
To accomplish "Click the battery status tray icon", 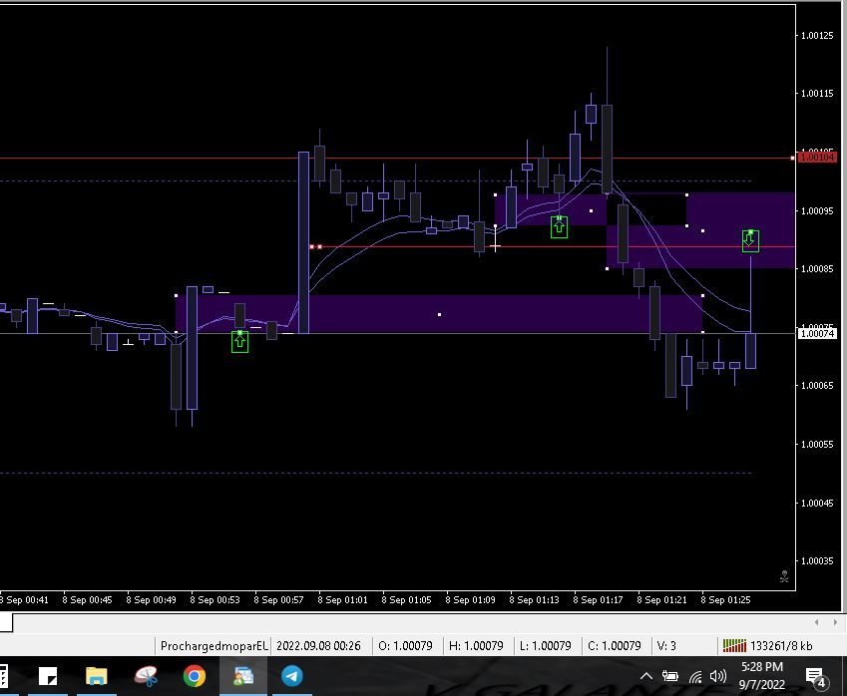I will pyautogui.click(x=669, y=676).
